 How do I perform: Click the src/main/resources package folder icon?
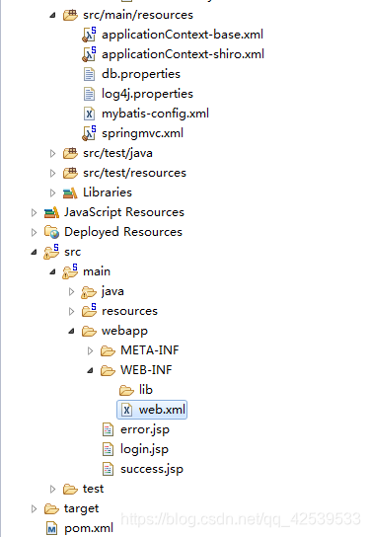[70, 15]
